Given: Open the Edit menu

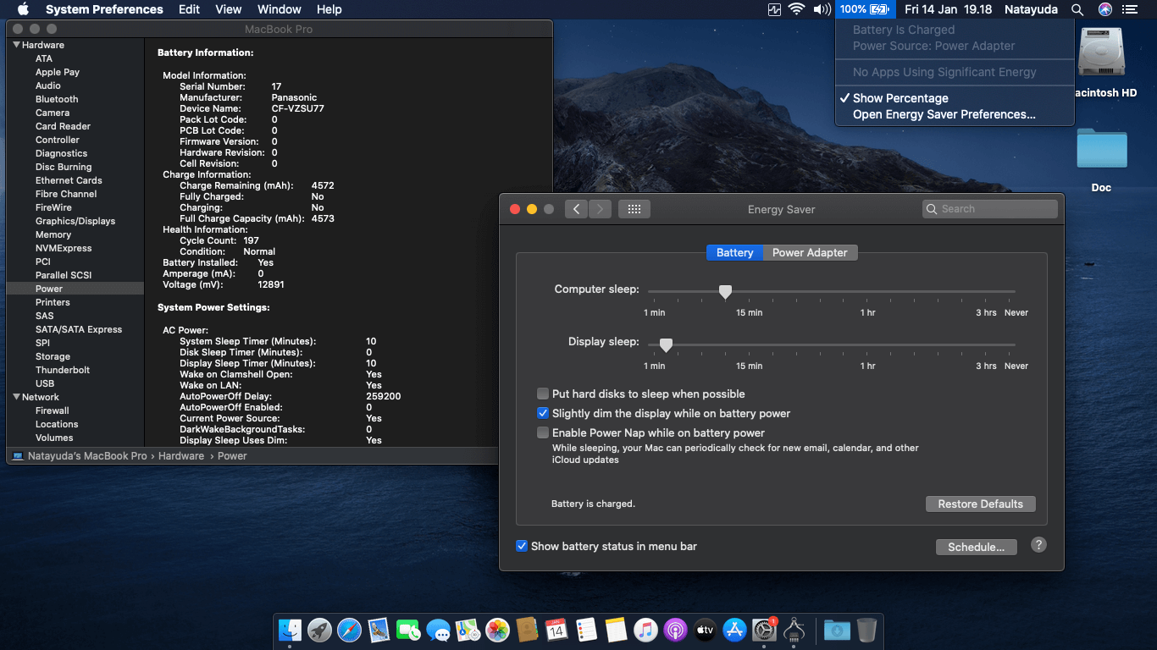Looking at the screenshot, I should (189, 9).
